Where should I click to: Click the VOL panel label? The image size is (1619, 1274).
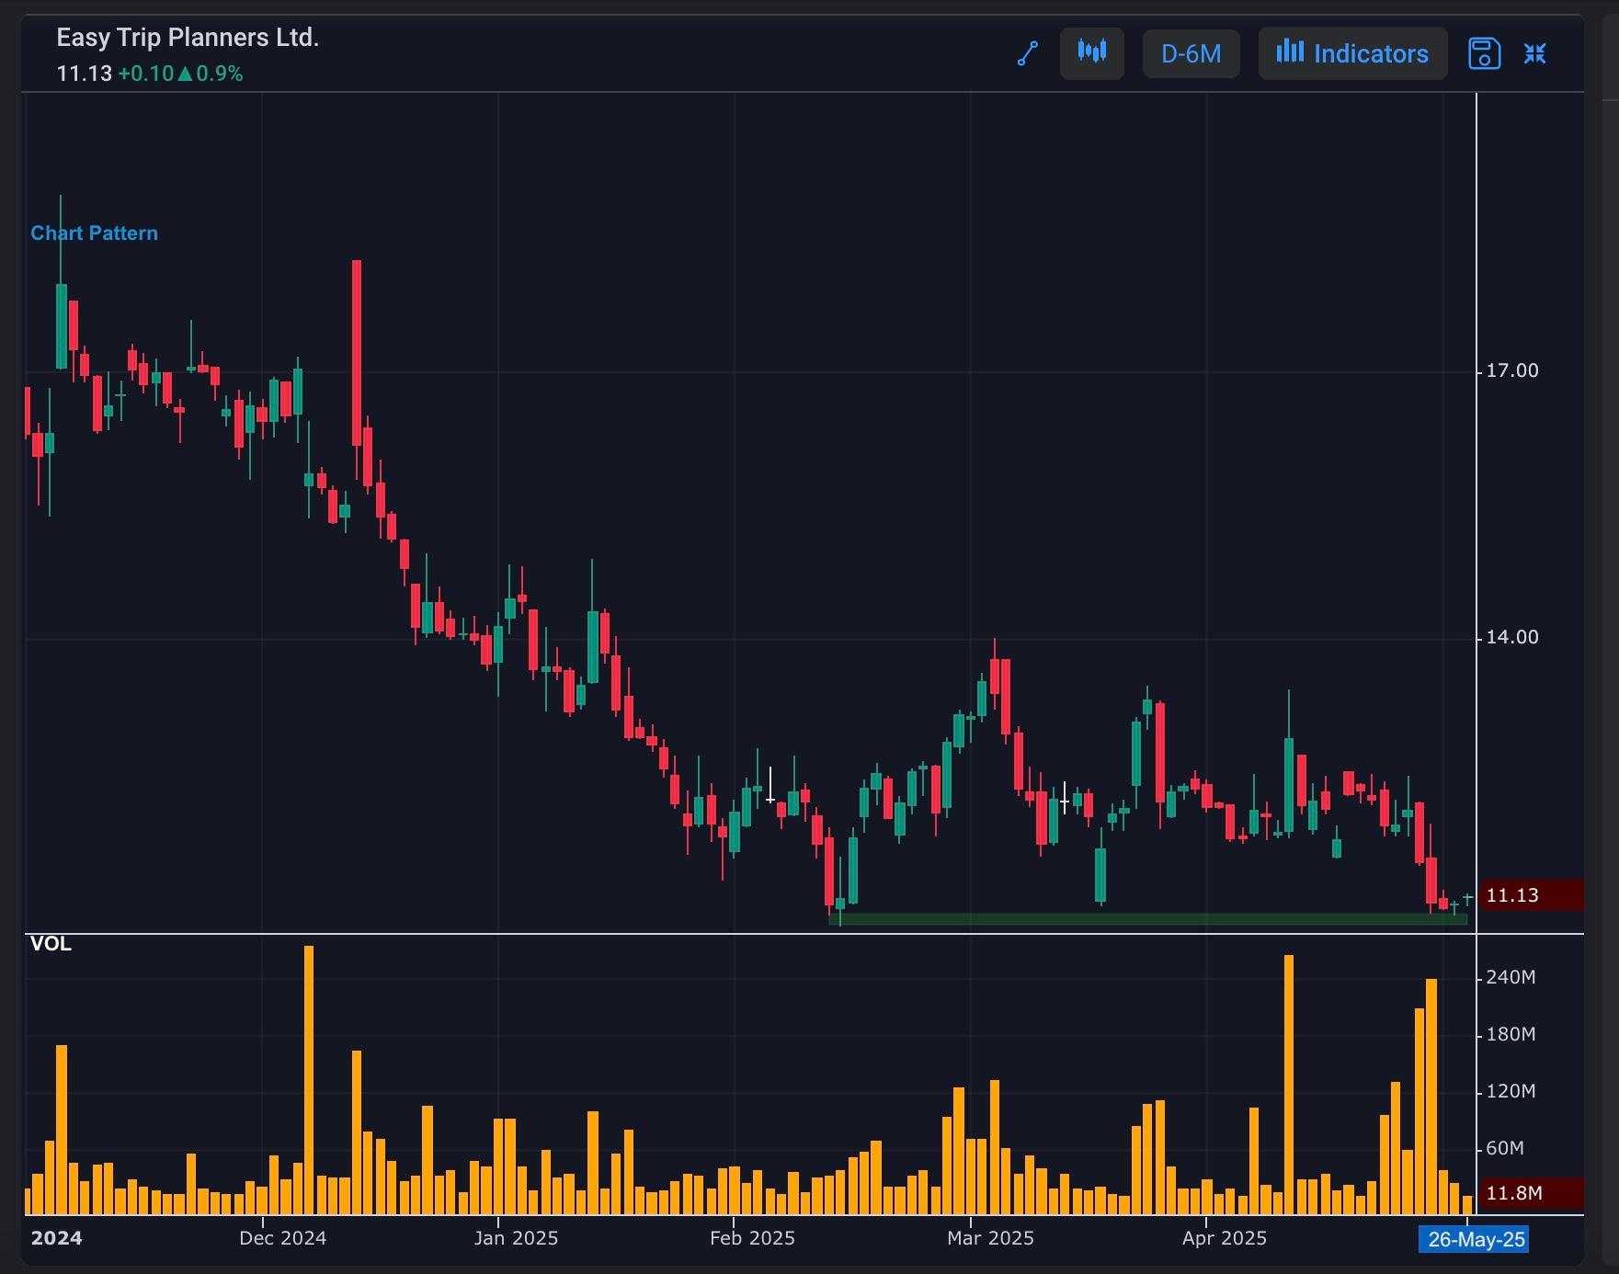51,944
